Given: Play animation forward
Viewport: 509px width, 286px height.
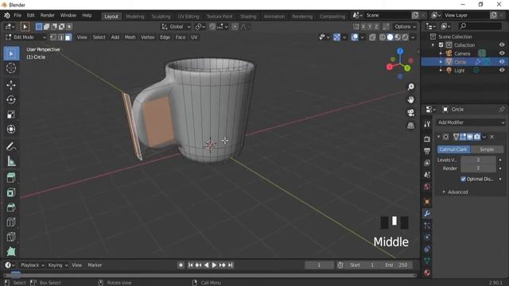Looking at the screenshot, I should 214,265.
